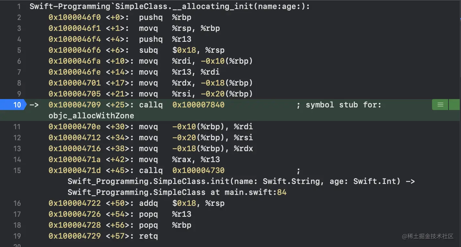Click address 0x1000046f0 on line 2

[x=74, y=17]
